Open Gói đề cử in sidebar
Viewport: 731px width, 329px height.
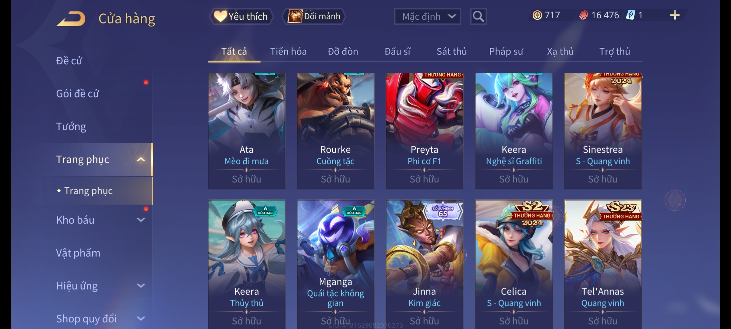coord(77,94)
